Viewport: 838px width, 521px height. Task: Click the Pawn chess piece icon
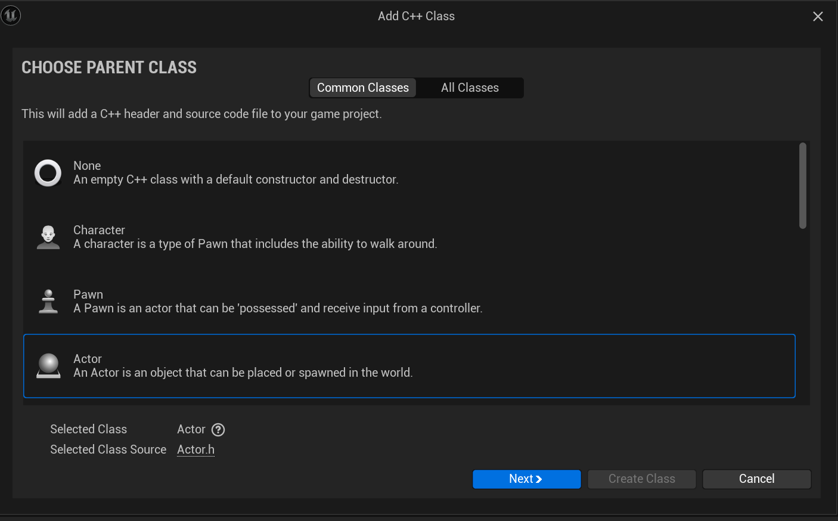(48, 302)
